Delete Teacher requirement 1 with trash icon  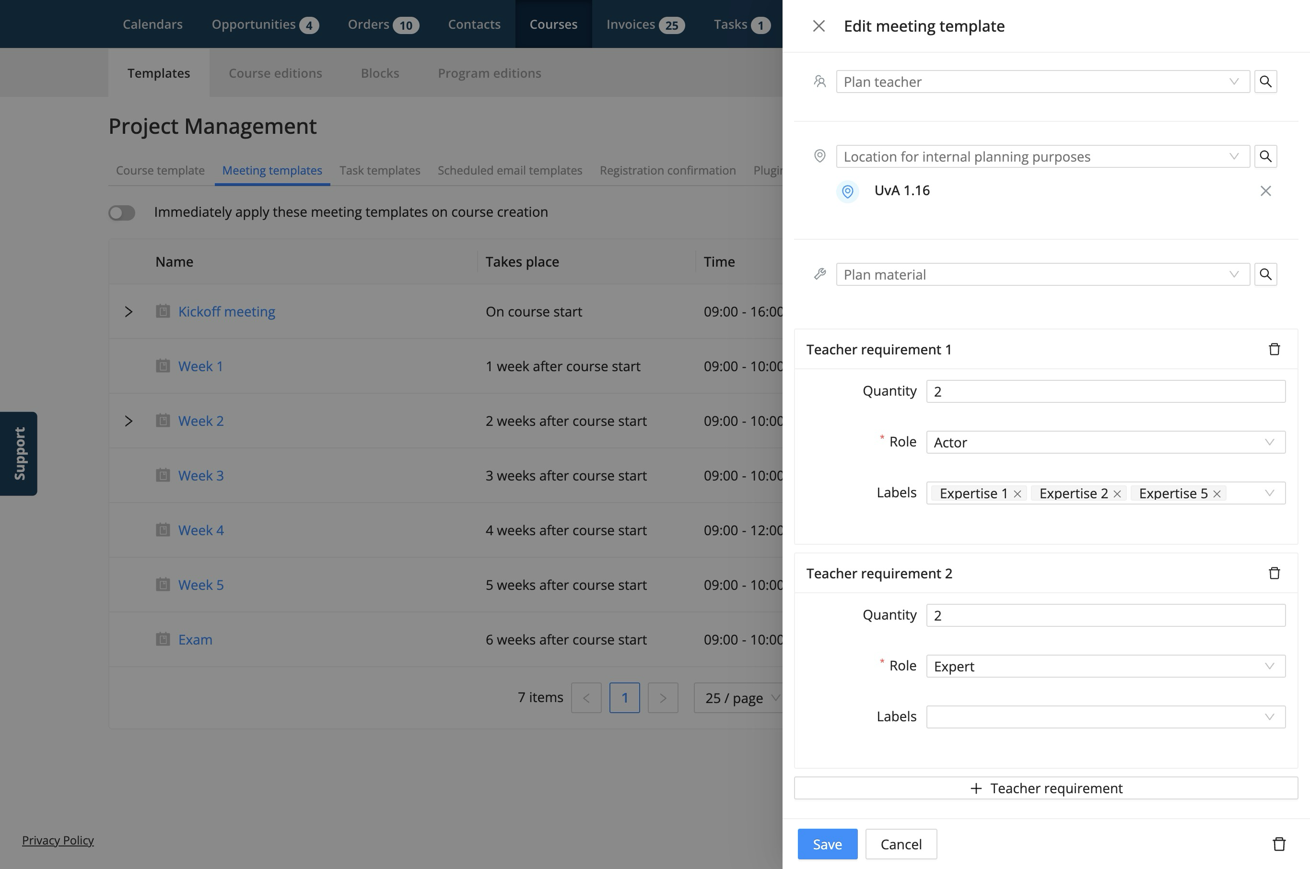click(1274, 349)
